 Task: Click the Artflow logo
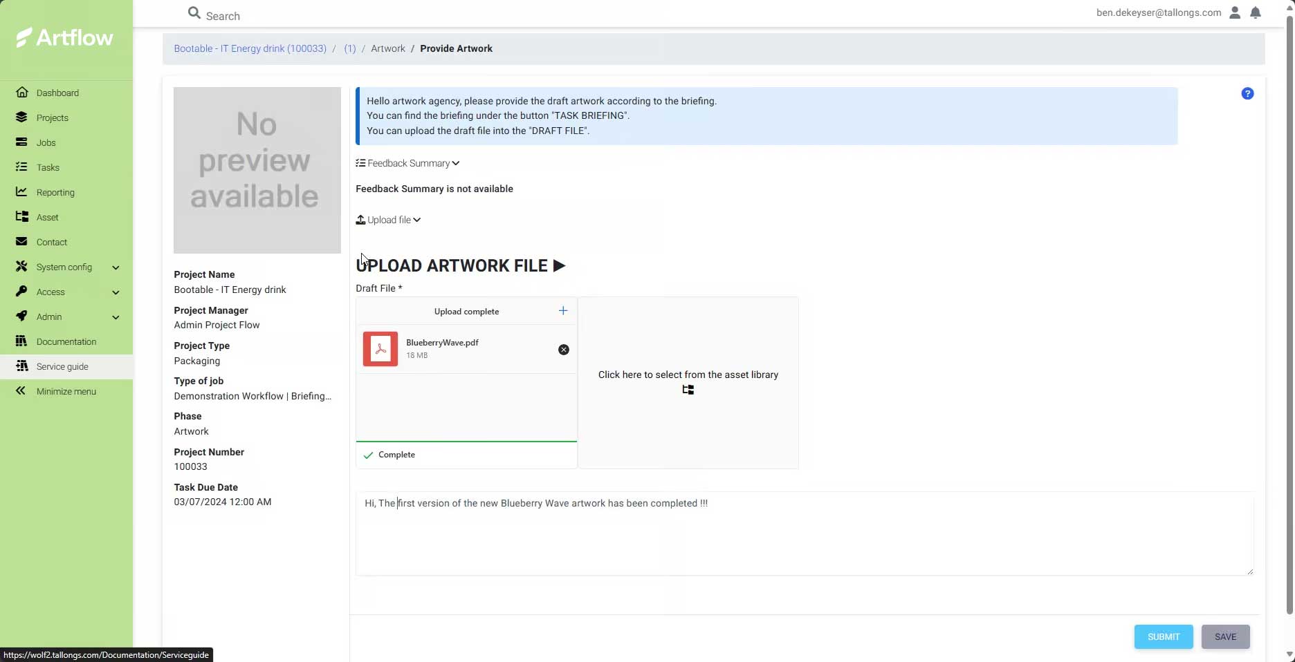[66, 38]
